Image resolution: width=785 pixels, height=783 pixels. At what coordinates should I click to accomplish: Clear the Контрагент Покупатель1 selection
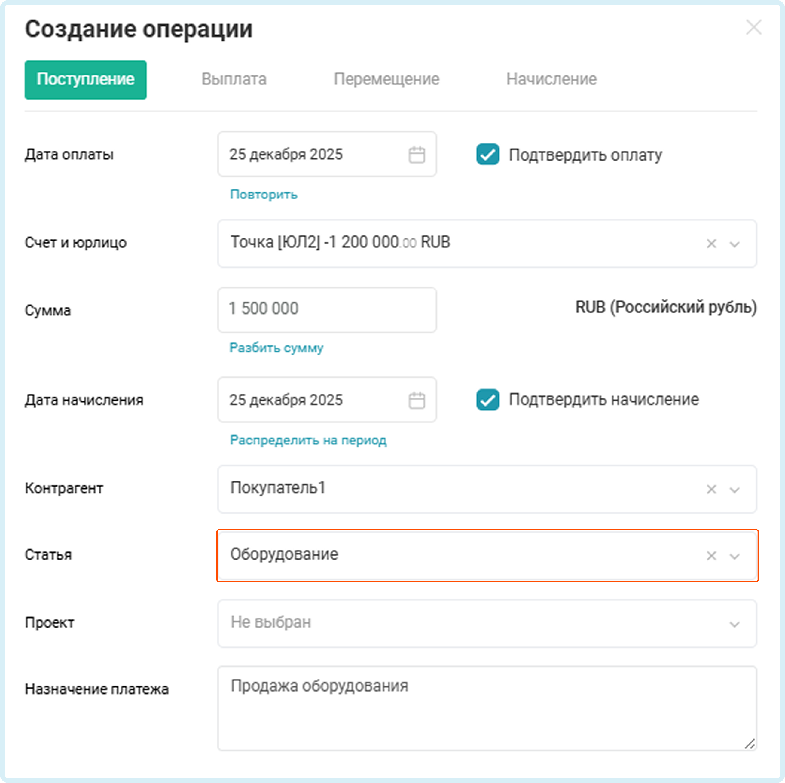(x=711, y=489)
